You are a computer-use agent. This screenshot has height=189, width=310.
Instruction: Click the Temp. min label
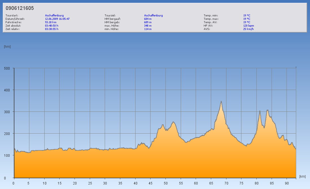point(211,16)
